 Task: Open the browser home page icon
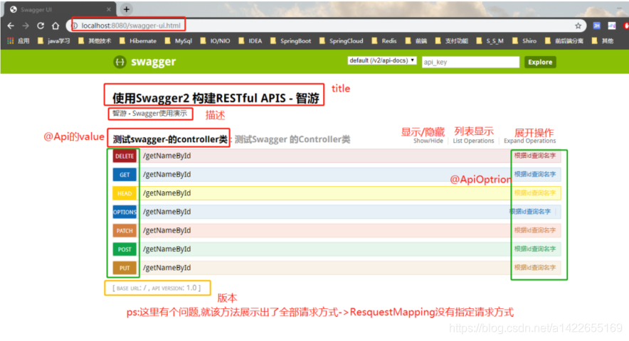[x=55, y=26]
